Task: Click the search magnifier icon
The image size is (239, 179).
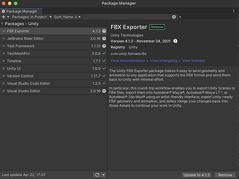Action: point(180,17)
